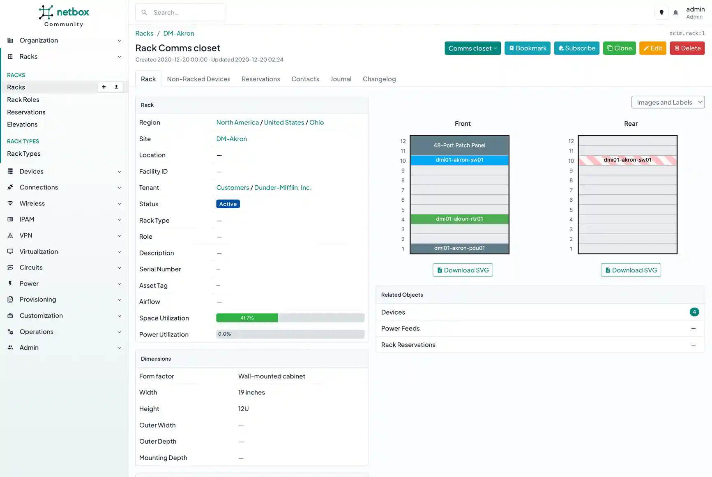Screen dimensions: 712x477
Task: Select dmi01-akron-rtr01 in the front elevation
Action: click(459, 219)
